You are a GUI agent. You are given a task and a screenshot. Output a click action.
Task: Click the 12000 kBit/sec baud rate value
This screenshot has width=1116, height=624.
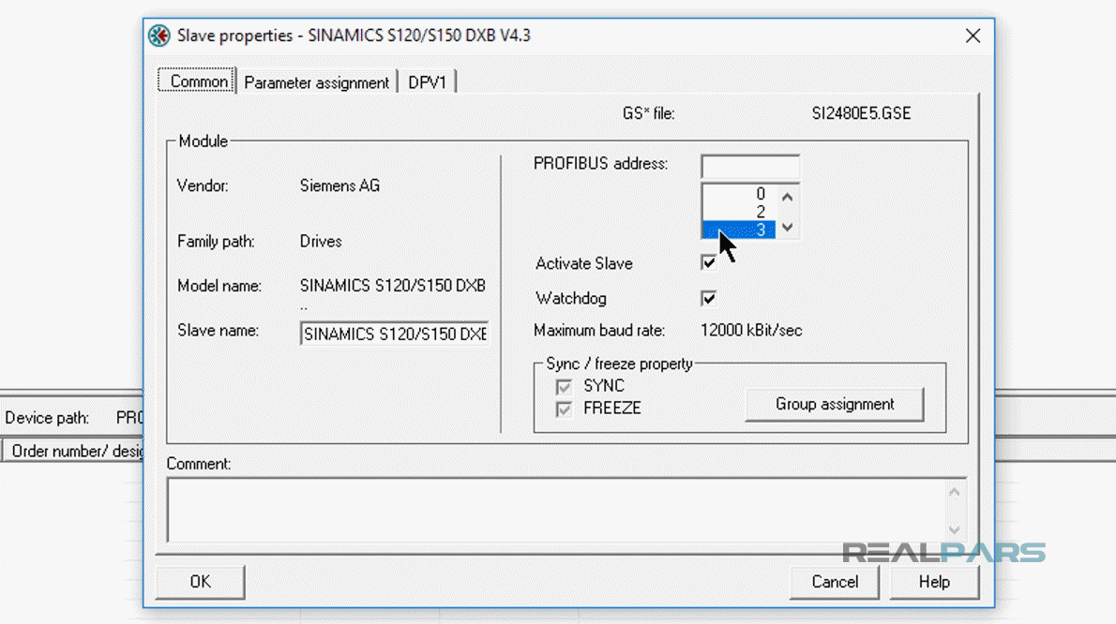pyautogui.click(x=751, y=331)
